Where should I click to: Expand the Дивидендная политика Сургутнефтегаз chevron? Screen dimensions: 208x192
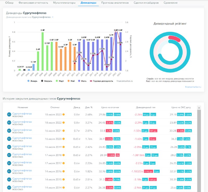(x=53, y=17)
